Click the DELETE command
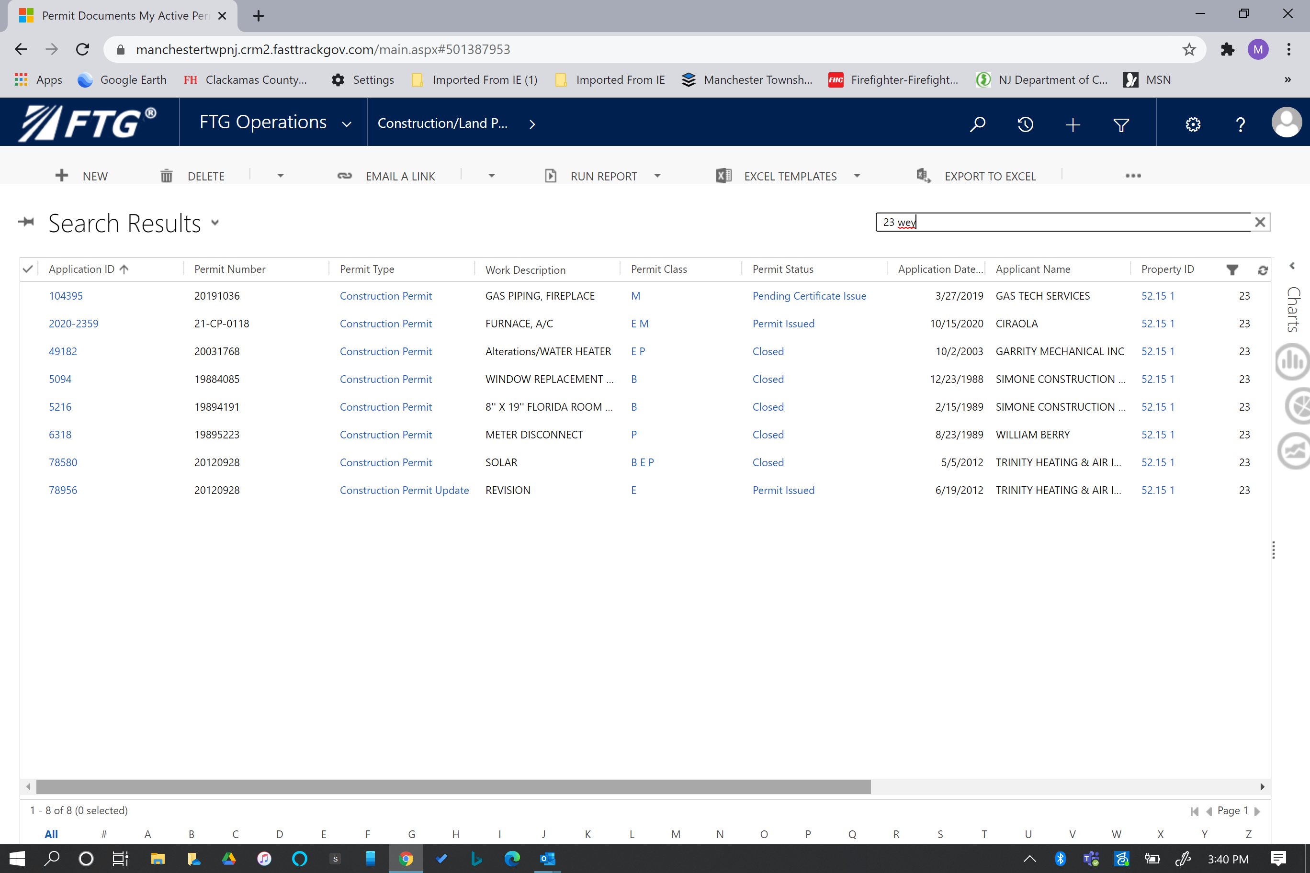 click(x=192, y=176)
